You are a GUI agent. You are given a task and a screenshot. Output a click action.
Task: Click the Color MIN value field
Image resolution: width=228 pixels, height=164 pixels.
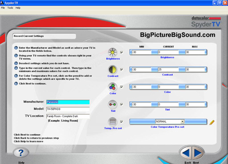click(142, 87)
